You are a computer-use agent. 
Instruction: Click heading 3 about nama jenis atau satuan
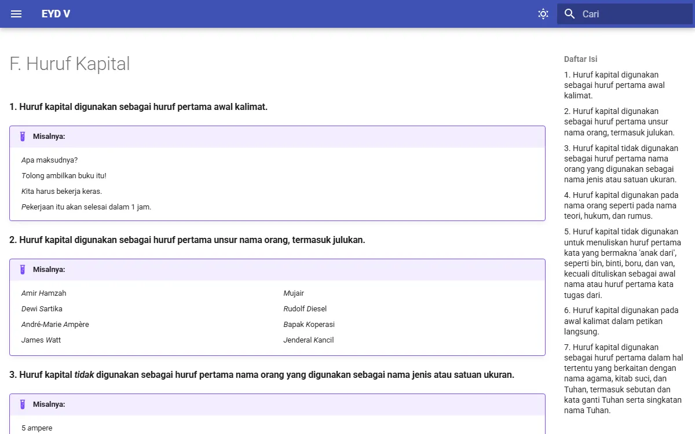(262, 375)
